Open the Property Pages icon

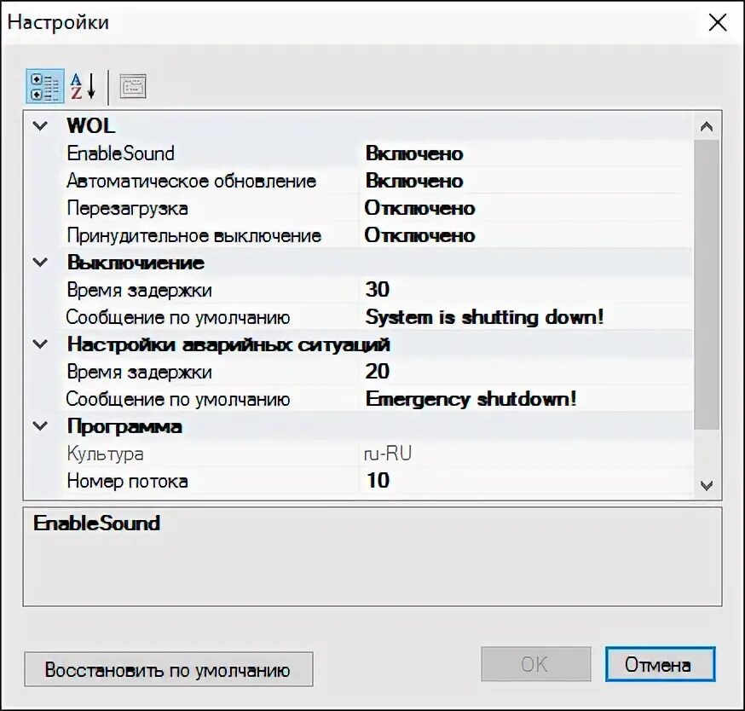click(x=132, y=85)
